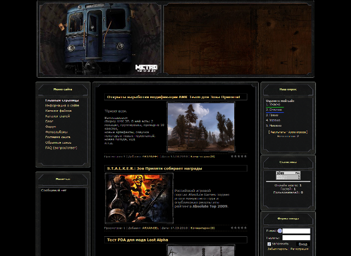This screenshot has height=256, width=351.
Task: View Lost Alpha grayscale thumbnail
Action: pyautogui.click(x=201, y=251)
